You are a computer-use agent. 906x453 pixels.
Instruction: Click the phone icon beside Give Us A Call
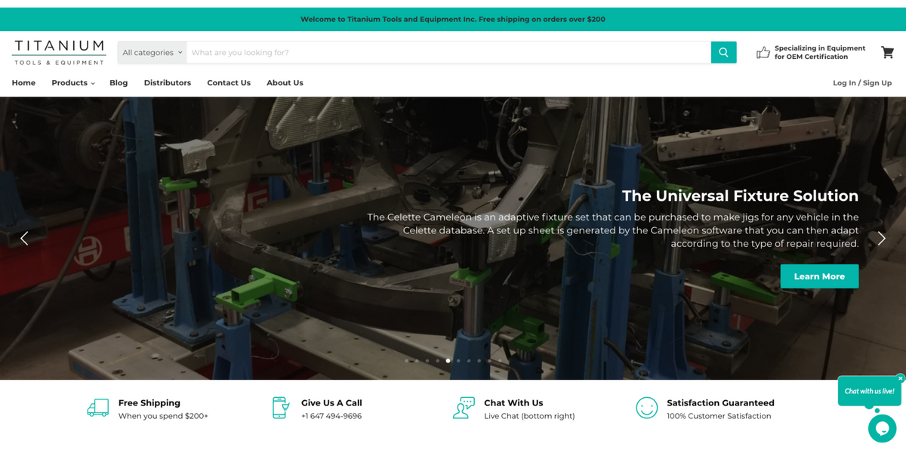tap(280, 408)
